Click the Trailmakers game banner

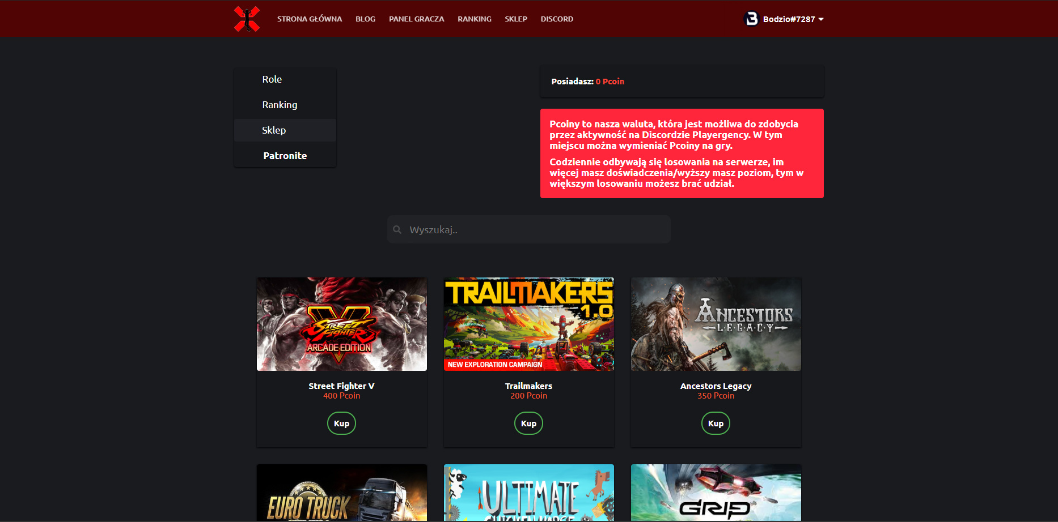click(528, 324)
